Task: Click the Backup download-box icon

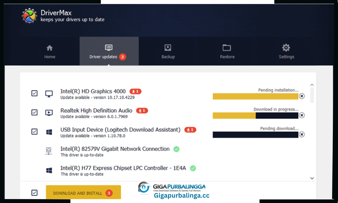Action: (168, 48)
